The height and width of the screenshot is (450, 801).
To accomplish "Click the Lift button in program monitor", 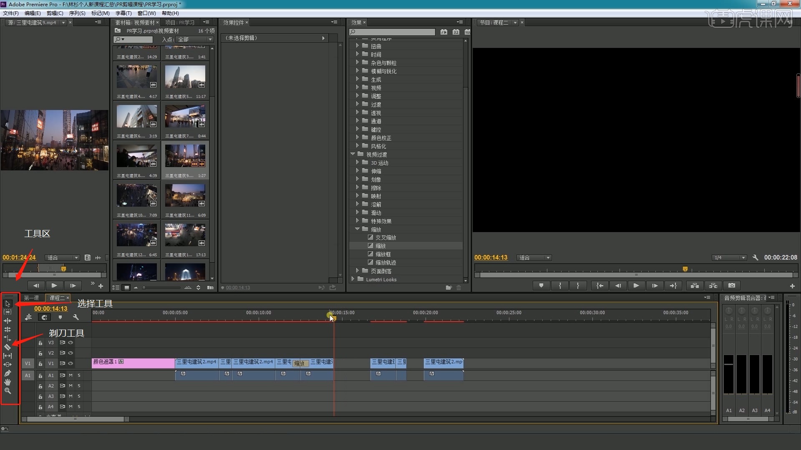I will (695, 285).
